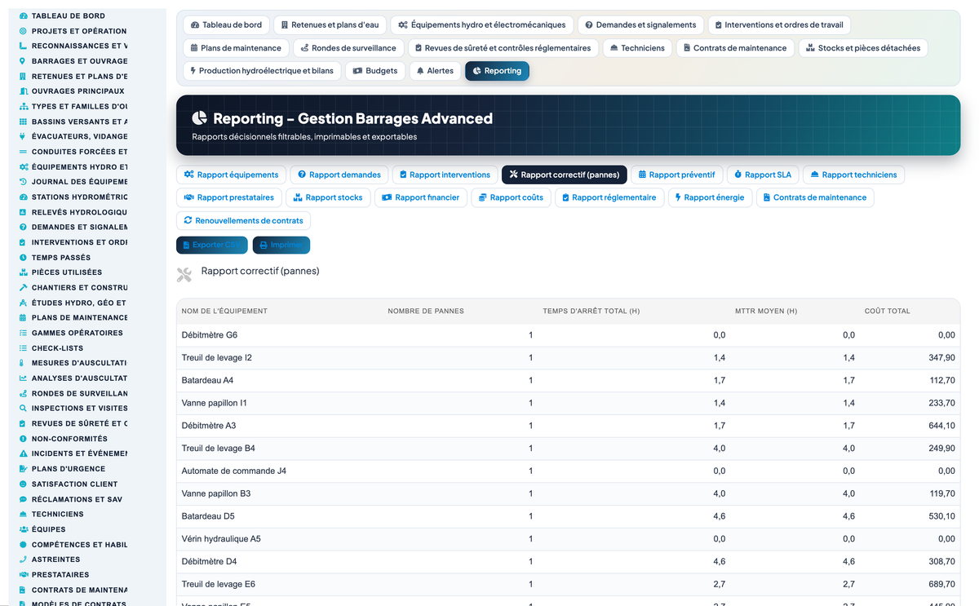This screenshot has height=606, width=979.
Task: Click the Incidents et événements warning icon
Action: tap(23, 453)
